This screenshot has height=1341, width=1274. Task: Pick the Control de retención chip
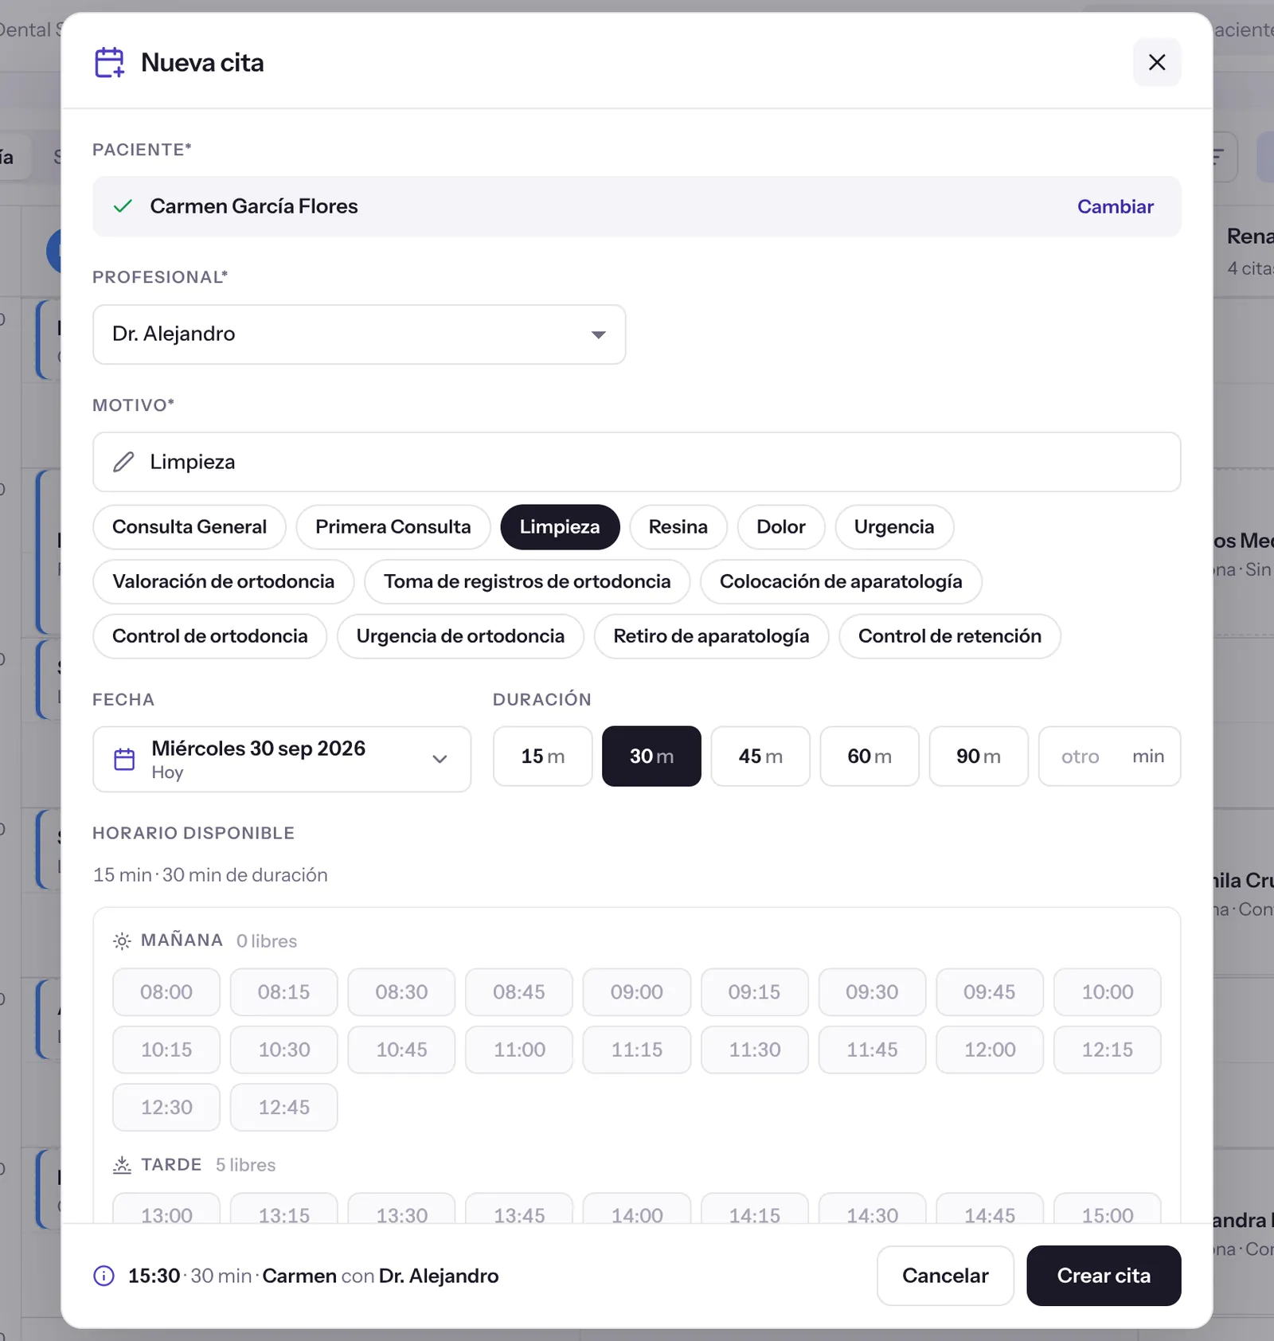950,636
